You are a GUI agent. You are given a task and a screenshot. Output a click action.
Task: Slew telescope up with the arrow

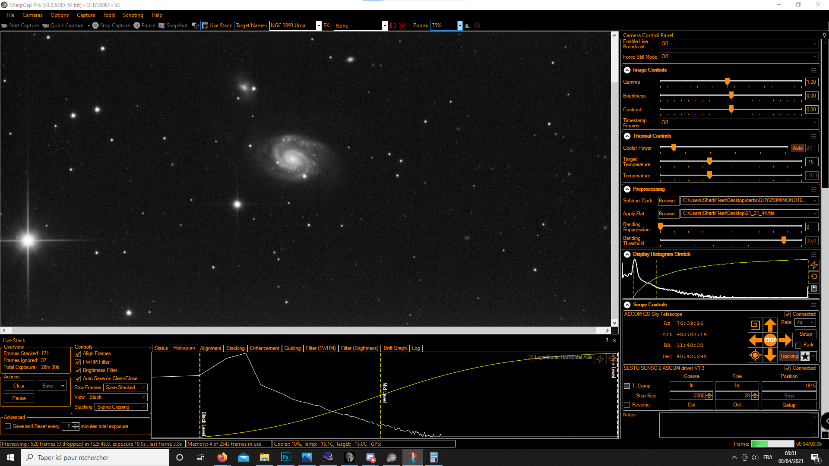(770, 325)
